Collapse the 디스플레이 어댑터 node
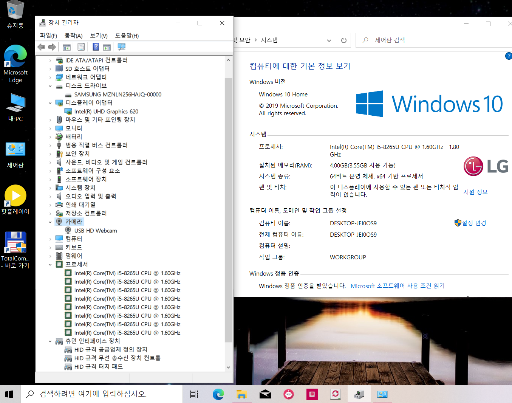The width and height of the screenshot is (512, 403). click(x=50, y=103)
